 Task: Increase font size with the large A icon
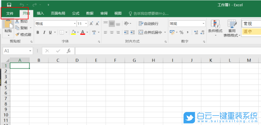[x=91, y=24]
